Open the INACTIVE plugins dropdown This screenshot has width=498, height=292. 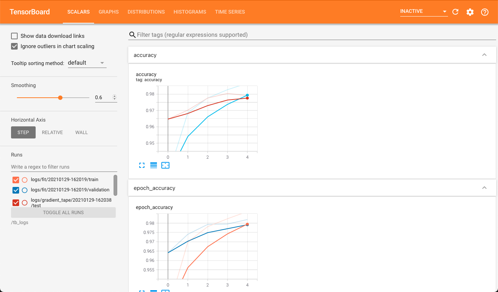point(424,11)
